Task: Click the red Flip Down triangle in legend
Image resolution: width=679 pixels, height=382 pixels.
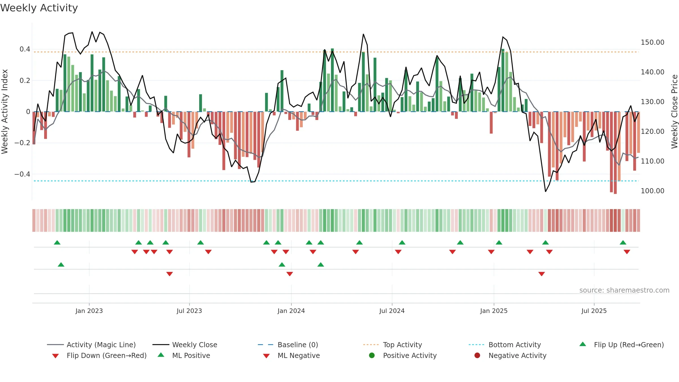Action: [x=55, y=356]
